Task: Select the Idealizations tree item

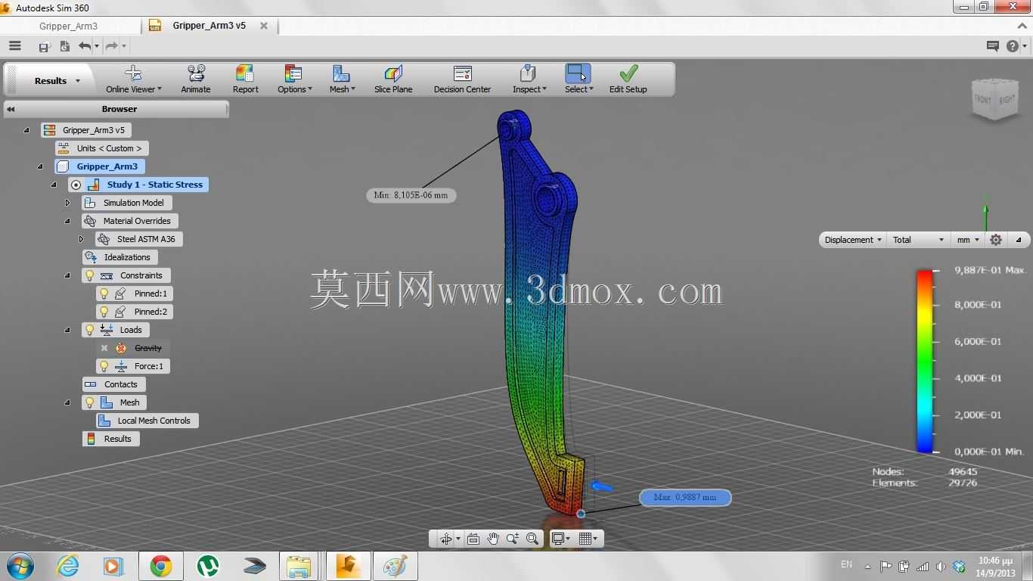Action: (120, 257)
